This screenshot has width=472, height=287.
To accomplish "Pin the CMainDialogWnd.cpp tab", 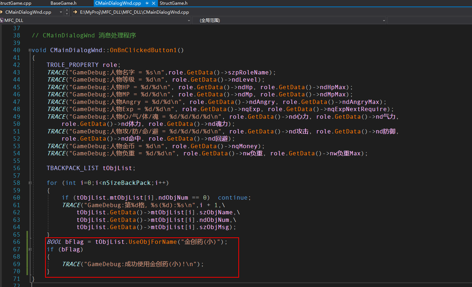I will tap(147, 3).
